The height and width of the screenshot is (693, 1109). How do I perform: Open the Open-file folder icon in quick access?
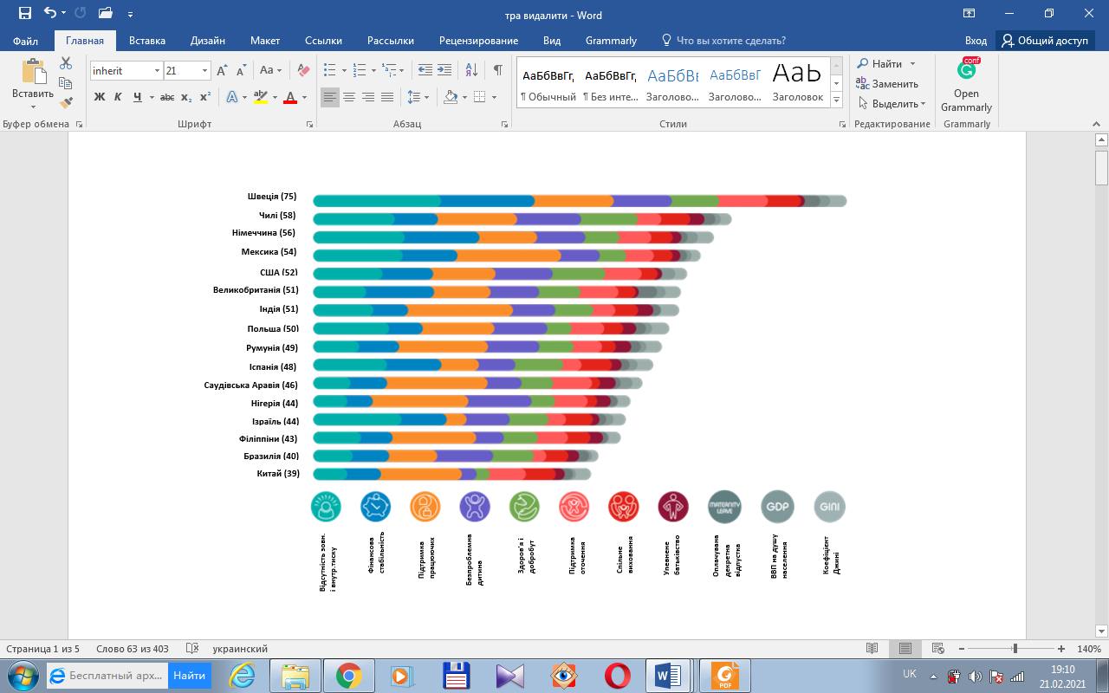106,14
